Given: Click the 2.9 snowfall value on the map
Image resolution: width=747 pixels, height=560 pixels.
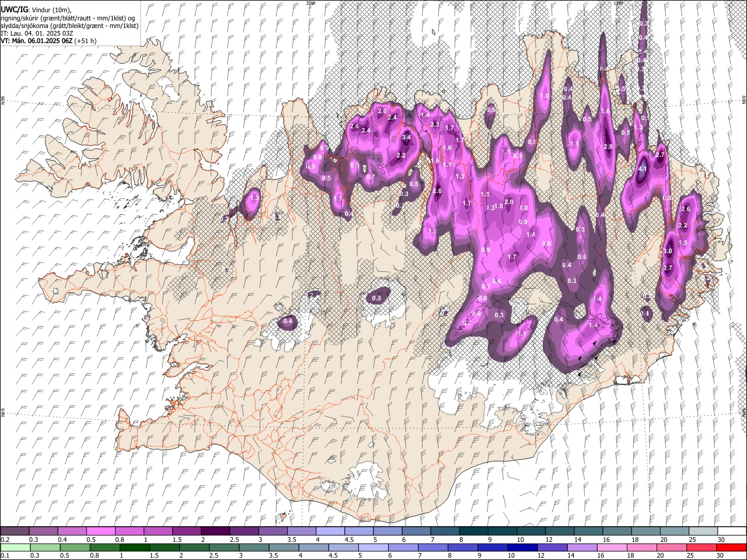Looking at the screenshot, I should [x=608, y=146].
